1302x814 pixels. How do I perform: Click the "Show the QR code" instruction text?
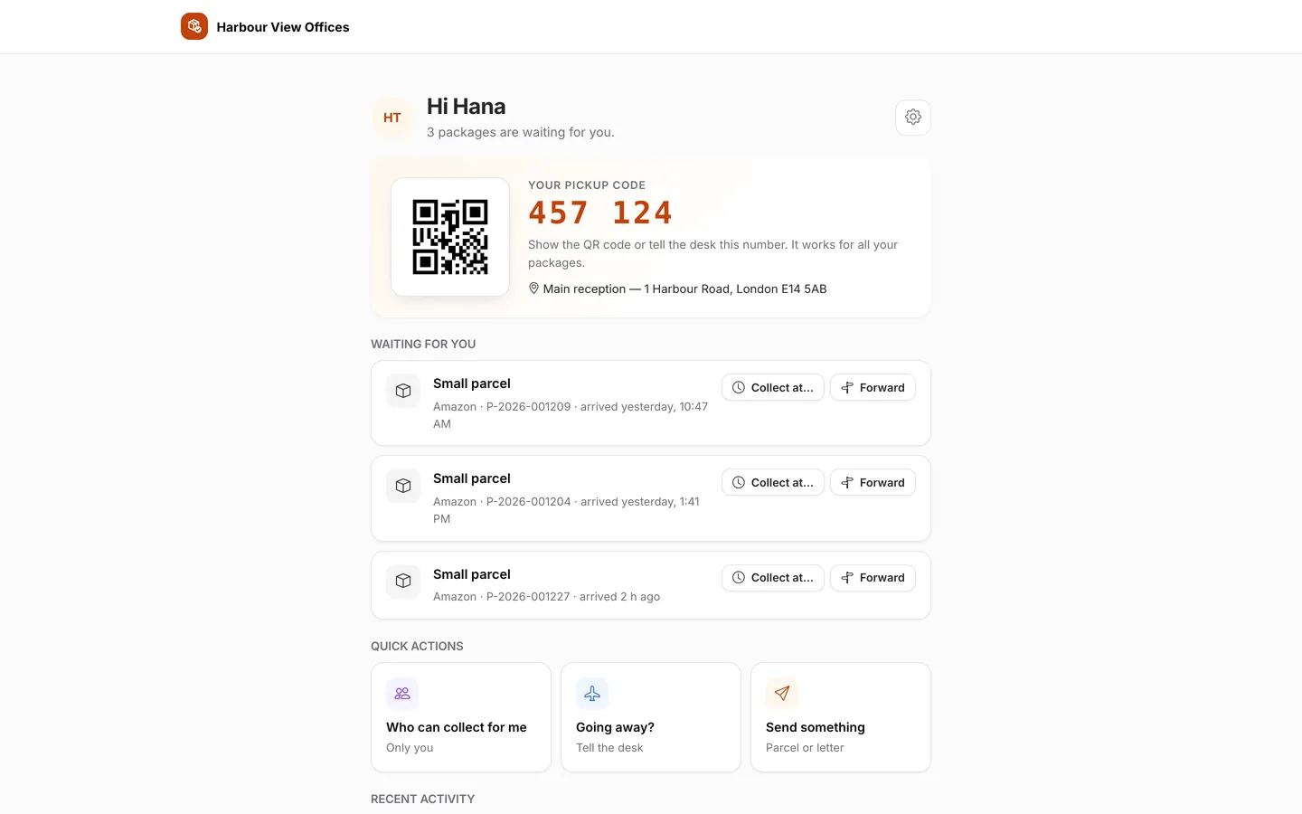click(712, 253)
